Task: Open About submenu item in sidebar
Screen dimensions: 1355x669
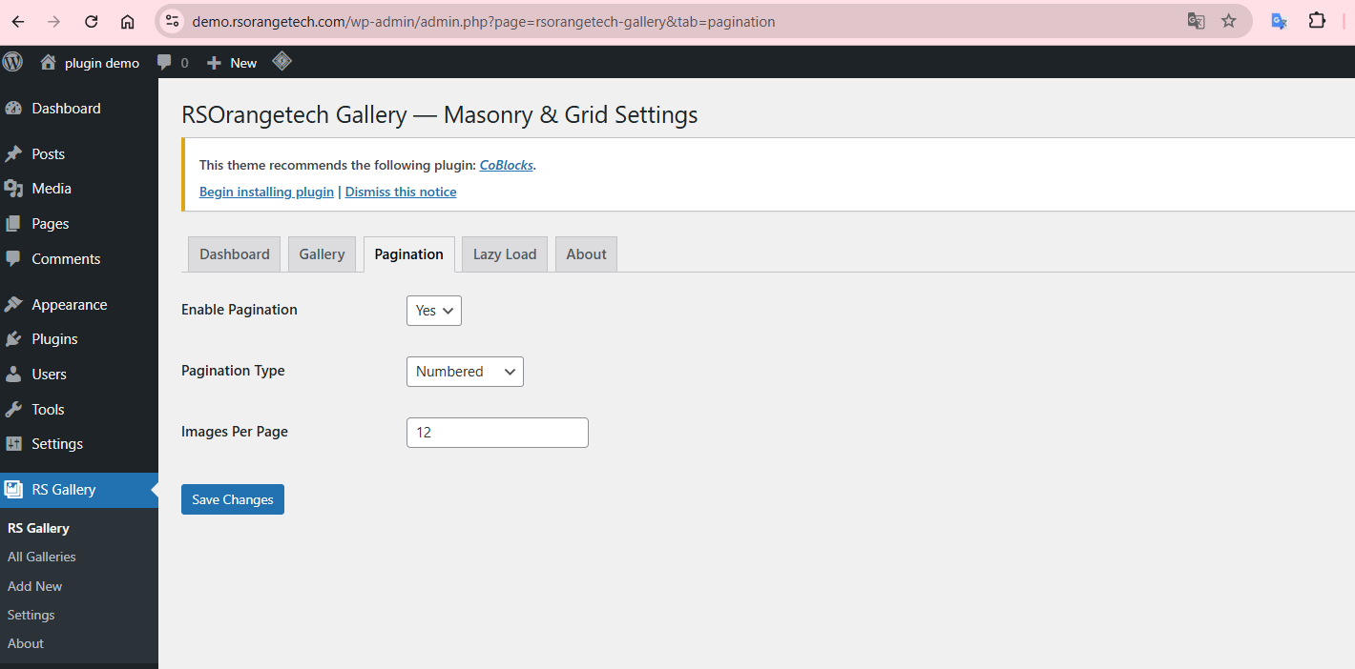Action: (26, 643)
